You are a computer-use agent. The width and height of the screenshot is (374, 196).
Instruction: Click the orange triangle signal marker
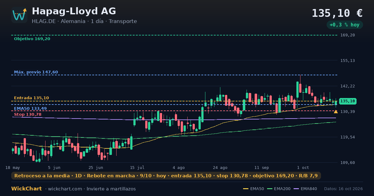[x=336, y=111]
